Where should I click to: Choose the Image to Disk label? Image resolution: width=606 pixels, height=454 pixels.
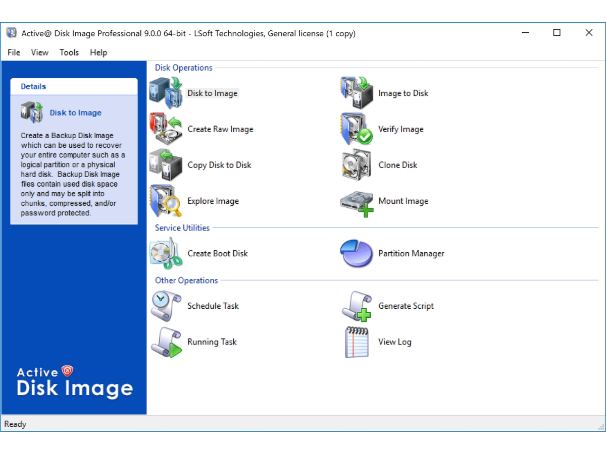click(403, 93)
